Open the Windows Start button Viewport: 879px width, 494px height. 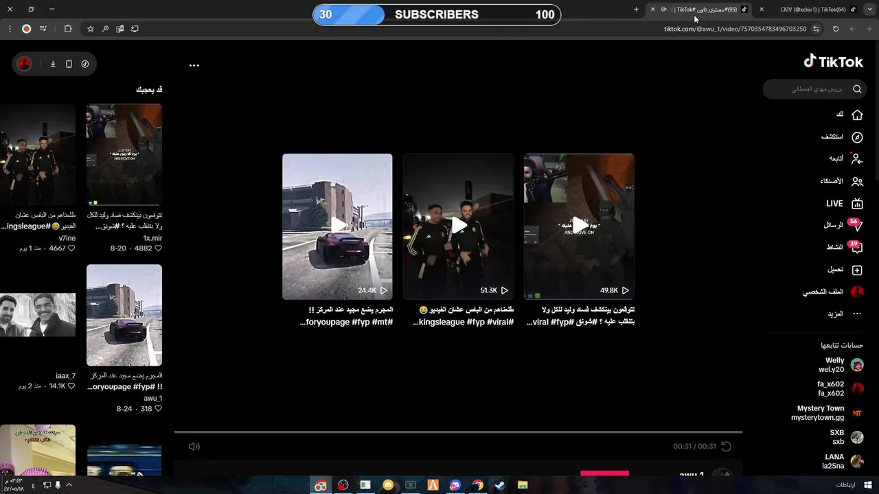tap(867, 485)
